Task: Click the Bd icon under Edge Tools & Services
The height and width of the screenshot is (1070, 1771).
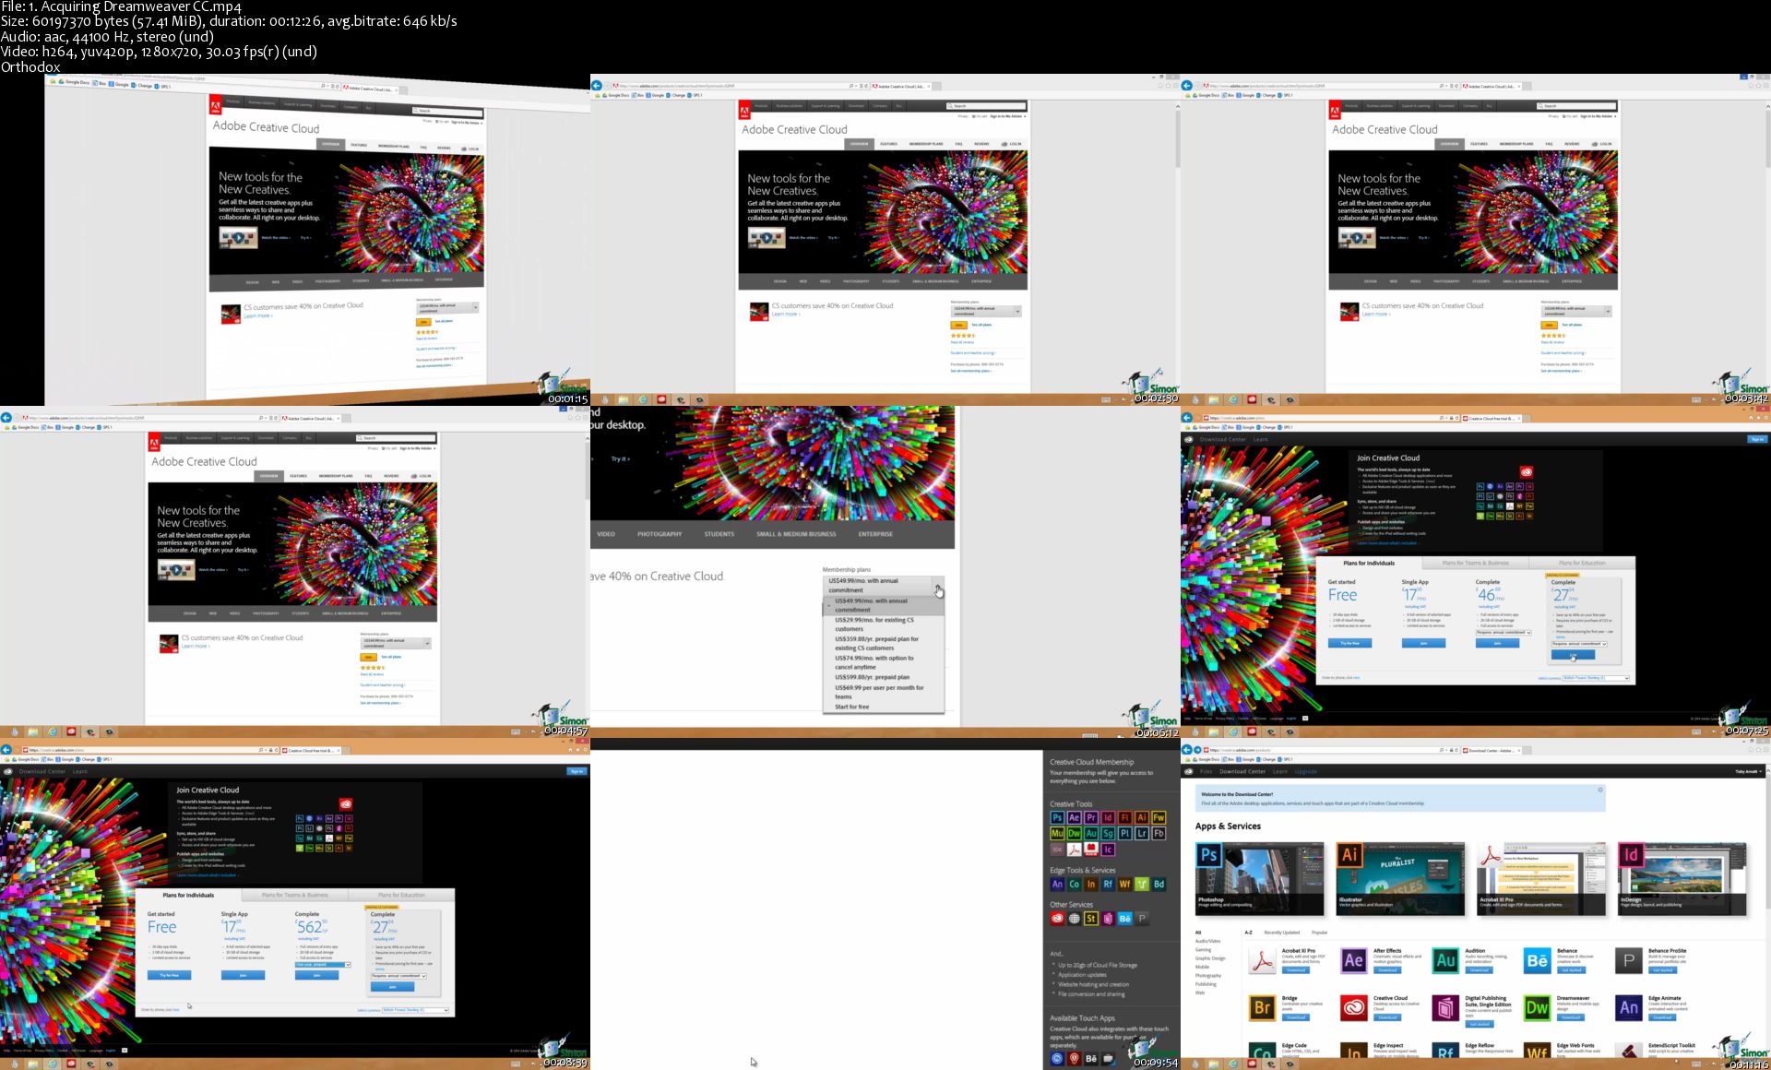Action: (x=1159, y=884)
